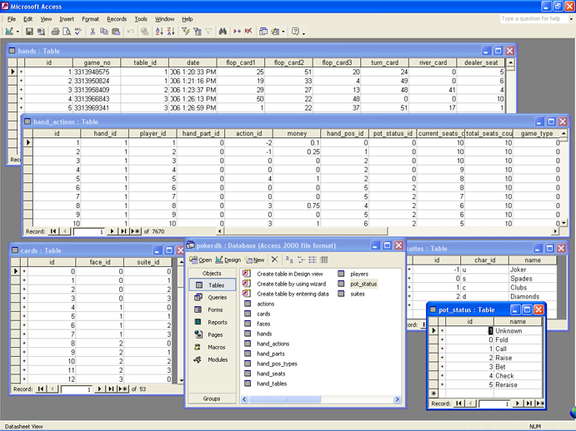Click the Cut scissors icon
The width and height of the screenshot is (576, 431).
point(93,32)
